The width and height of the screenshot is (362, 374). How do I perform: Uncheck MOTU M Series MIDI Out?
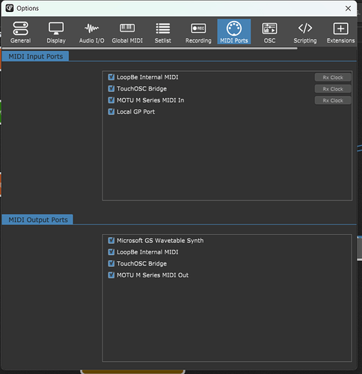click(x=111, y=275)
